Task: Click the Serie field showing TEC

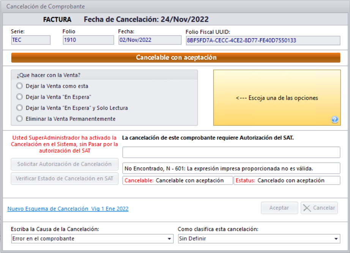Action: tap(30, 40)
